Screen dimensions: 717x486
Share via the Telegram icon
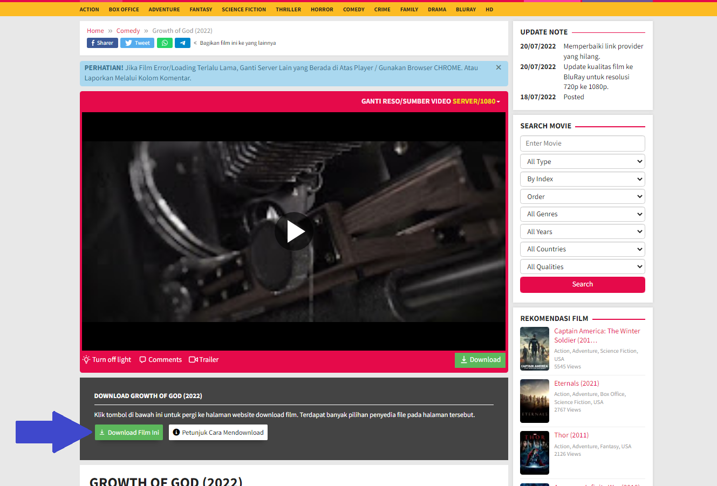coord(182,43)
